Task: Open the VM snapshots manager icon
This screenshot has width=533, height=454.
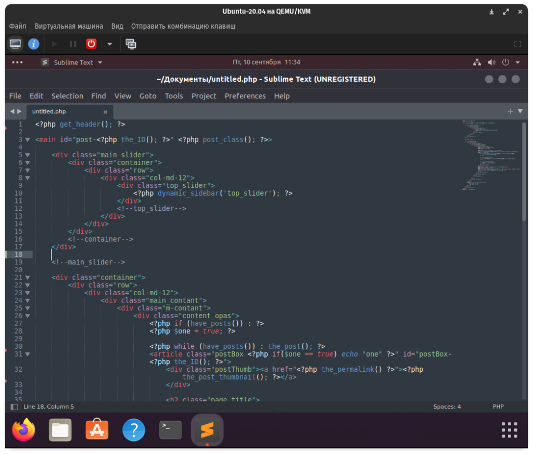Action: click(x=131, y=44)
